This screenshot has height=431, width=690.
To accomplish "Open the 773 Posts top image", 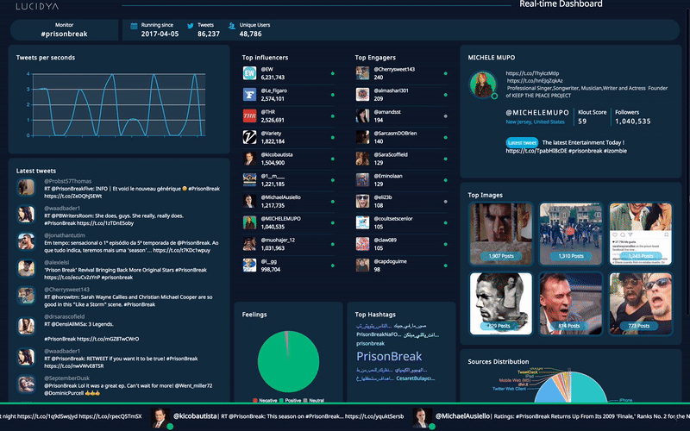I will point(641,303).
